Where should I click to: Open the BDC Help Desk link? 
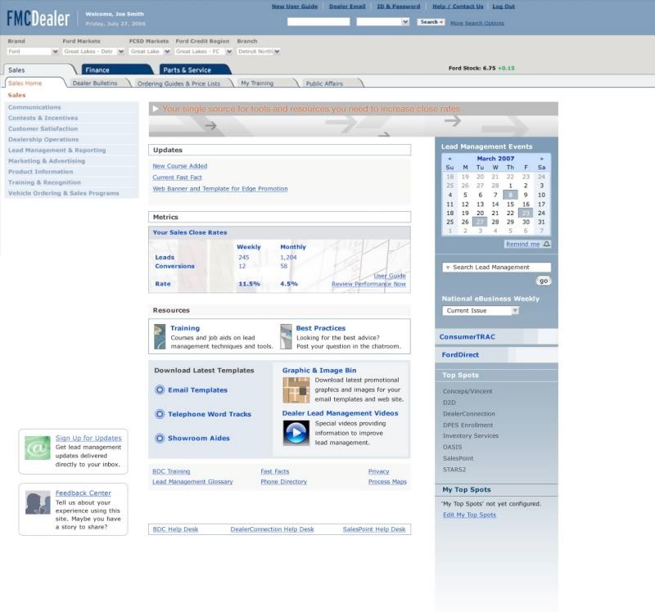[x=175, y=529]
